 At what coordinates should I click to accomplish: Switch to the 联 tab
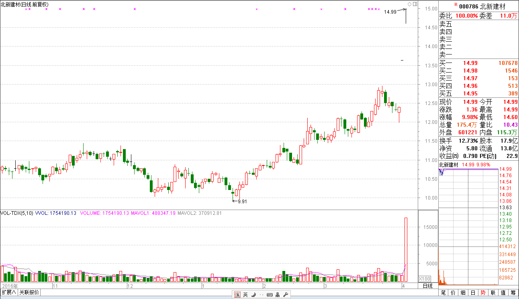tap(493, 293)
